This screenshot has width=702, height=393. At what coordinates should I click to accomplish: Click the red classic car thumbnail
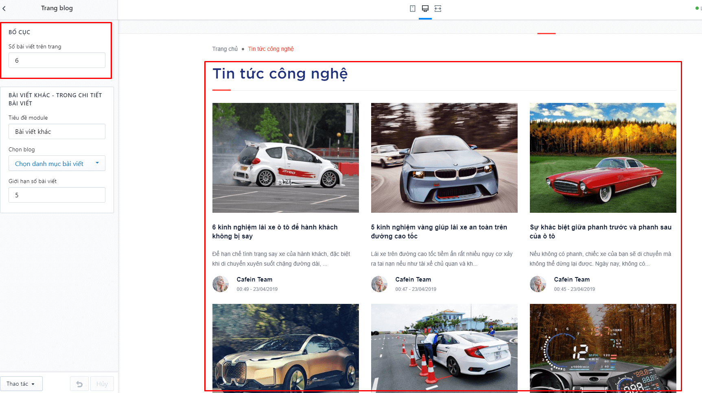click(x=603, y=158)
